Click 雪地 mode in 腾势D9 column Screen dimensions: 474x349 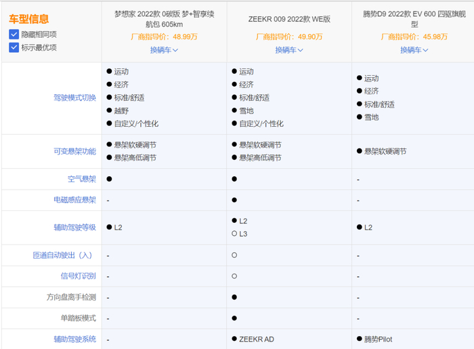(x=371, y=117)
